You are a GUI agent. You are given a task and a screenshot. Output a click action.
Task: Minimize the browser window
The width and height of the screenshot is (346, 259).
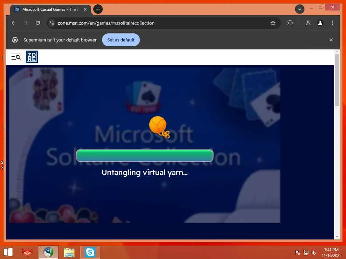[311, 8]
